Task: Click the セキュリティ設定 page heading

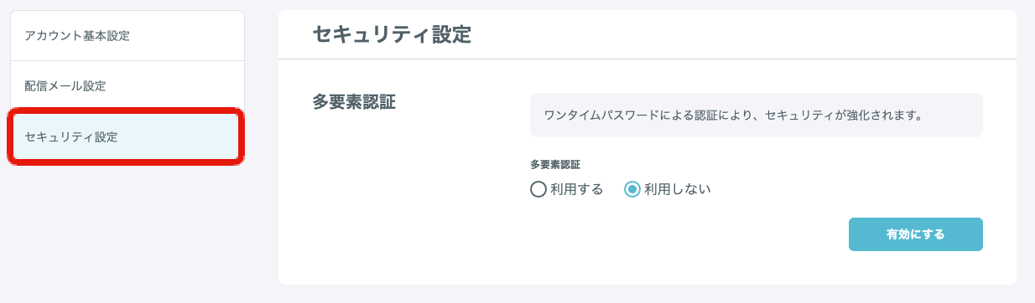Action: tap(392, 34)
